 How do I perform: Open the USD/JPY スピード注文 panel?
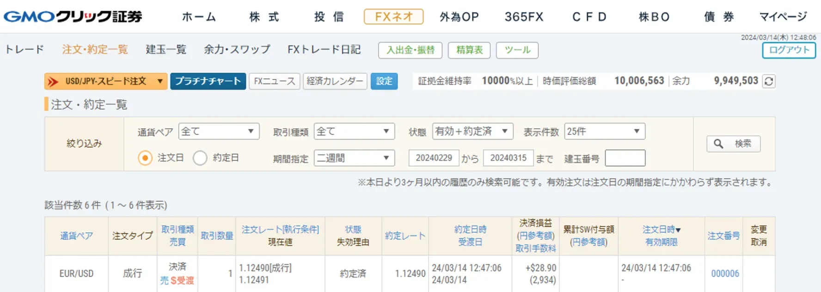[105, 81]
